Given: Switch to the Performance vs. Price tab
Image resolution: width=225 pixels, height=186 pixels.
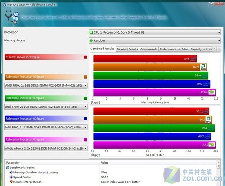Looking at the screenshot, I should [x=174, y=49].
